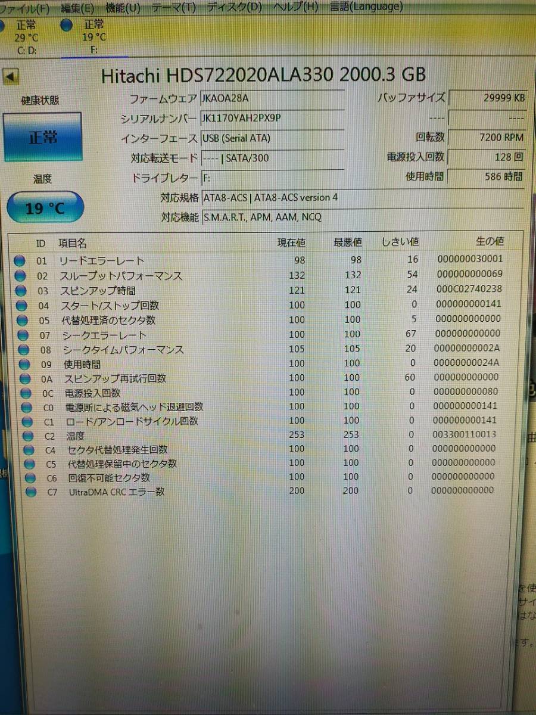Open the ヘルプ(H) menu
Viewport: 536px width, 715px height.
click(295, 8)
